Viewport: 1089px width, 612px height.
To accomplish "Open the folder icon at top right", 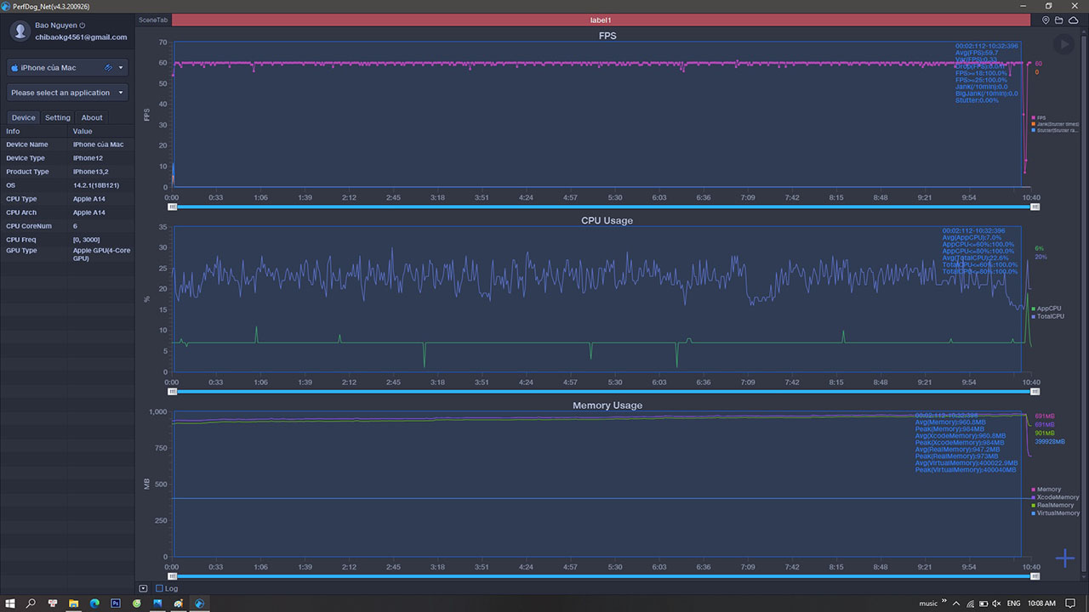I will pos(1058,20).
